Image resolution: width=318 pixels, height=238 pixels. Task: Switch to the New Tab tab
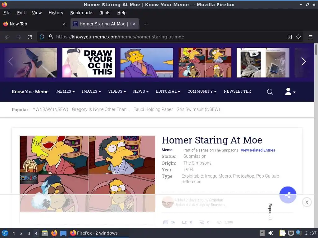[34, 24]
